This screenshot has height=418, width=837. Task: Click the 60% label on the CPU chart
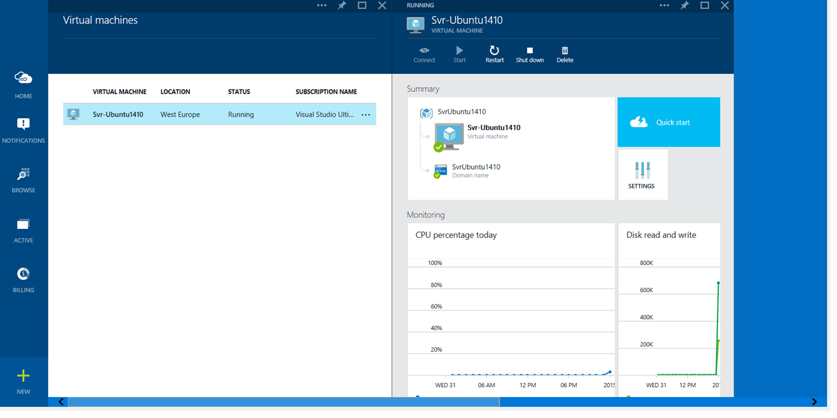pyautogui.click(x=436, y=306)
